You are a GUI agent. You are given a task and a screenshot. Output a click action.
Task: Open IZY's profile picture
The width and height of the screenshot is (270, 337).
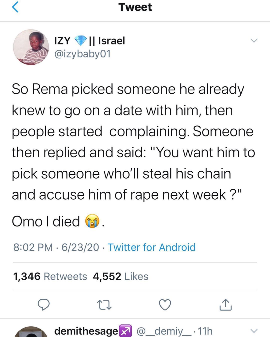click(31, 47)
